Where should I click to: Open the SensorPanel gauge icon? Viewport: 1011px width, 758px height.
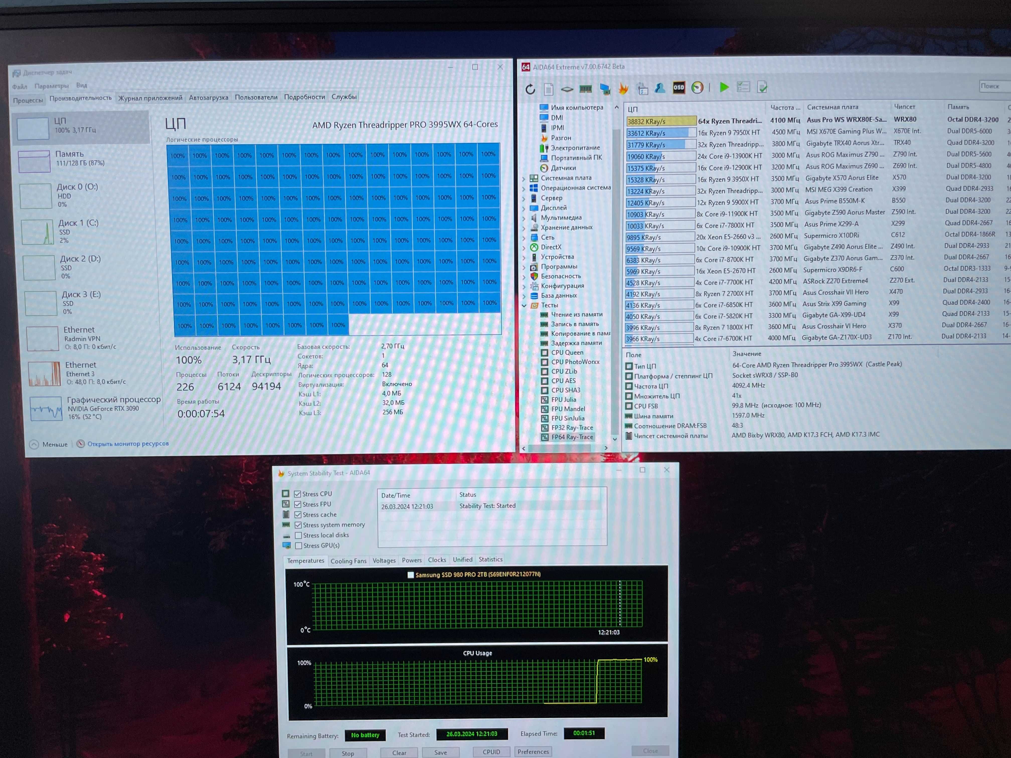coord(698,87)
